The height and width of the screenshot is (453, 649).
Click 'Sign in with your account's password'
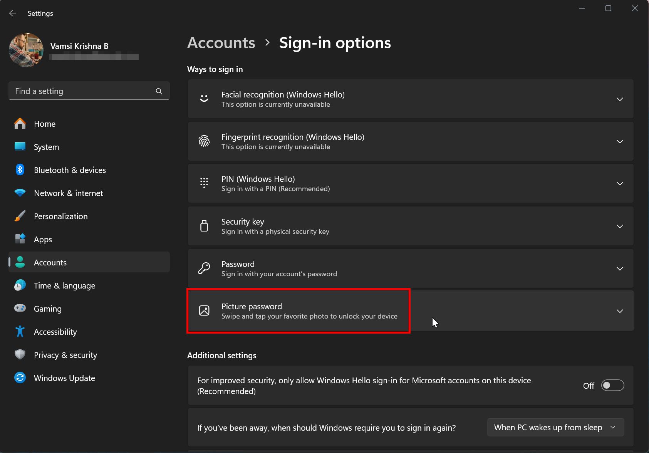pyautogui.click(x=279, y=274)
